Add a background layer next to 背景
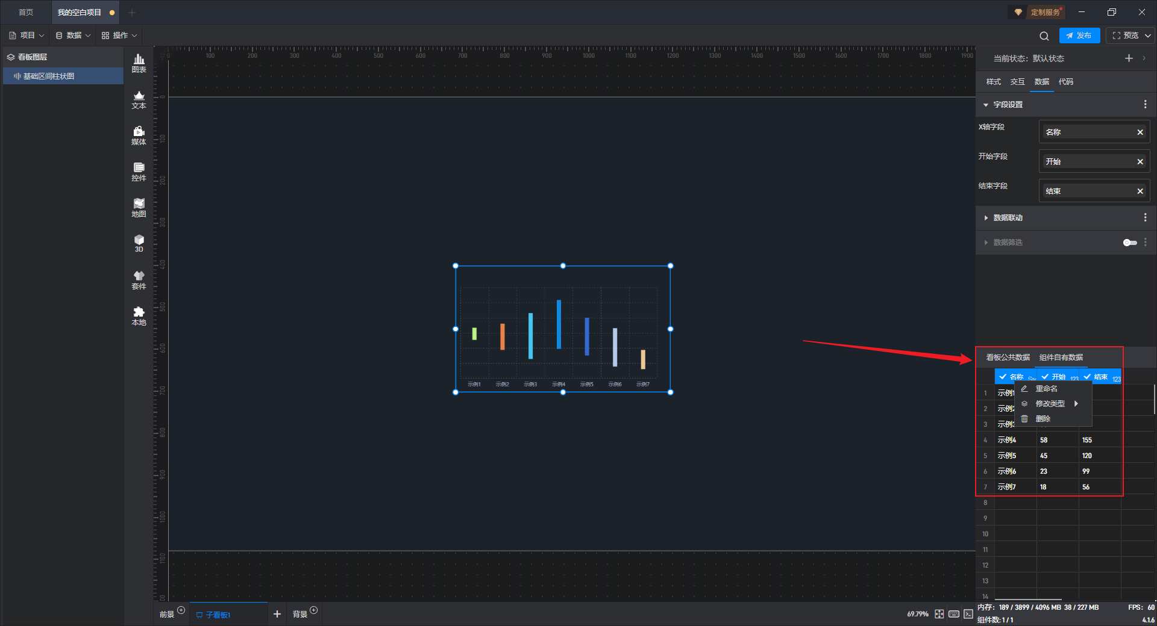The image size is (1157, 626). point(314,610)
